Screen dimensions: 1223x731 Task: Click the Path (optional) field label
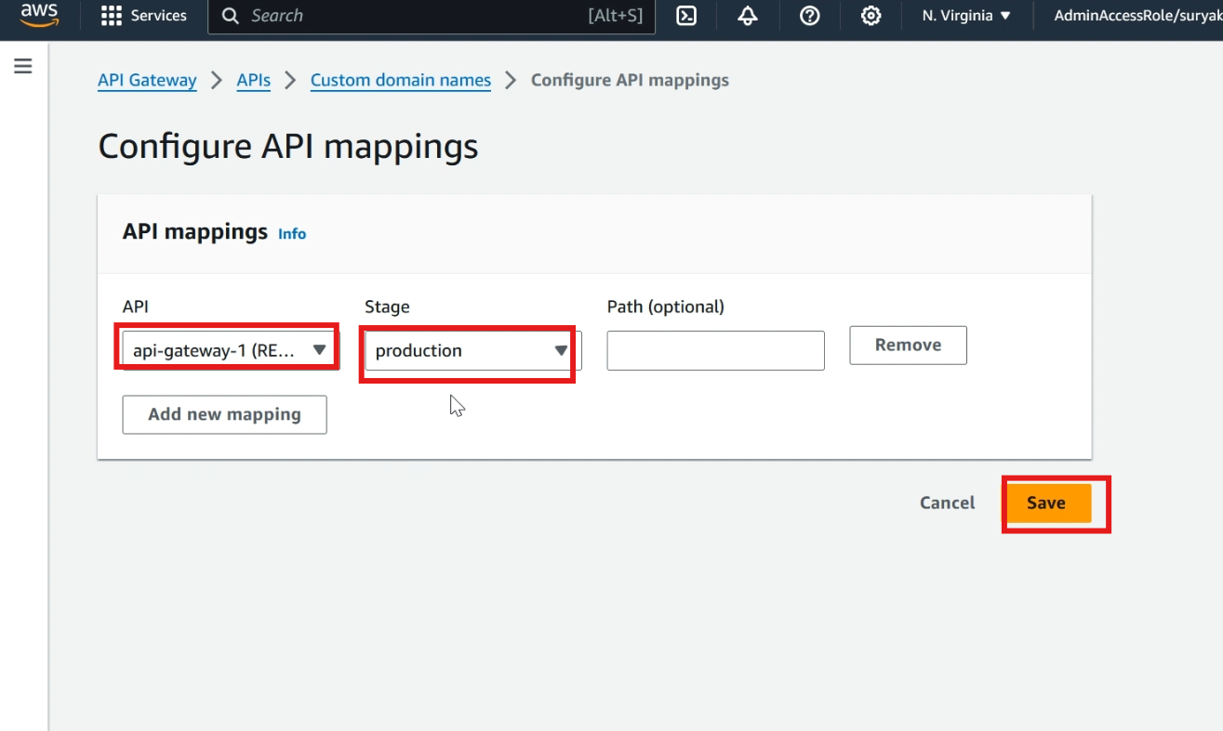(x=666, y=307)
